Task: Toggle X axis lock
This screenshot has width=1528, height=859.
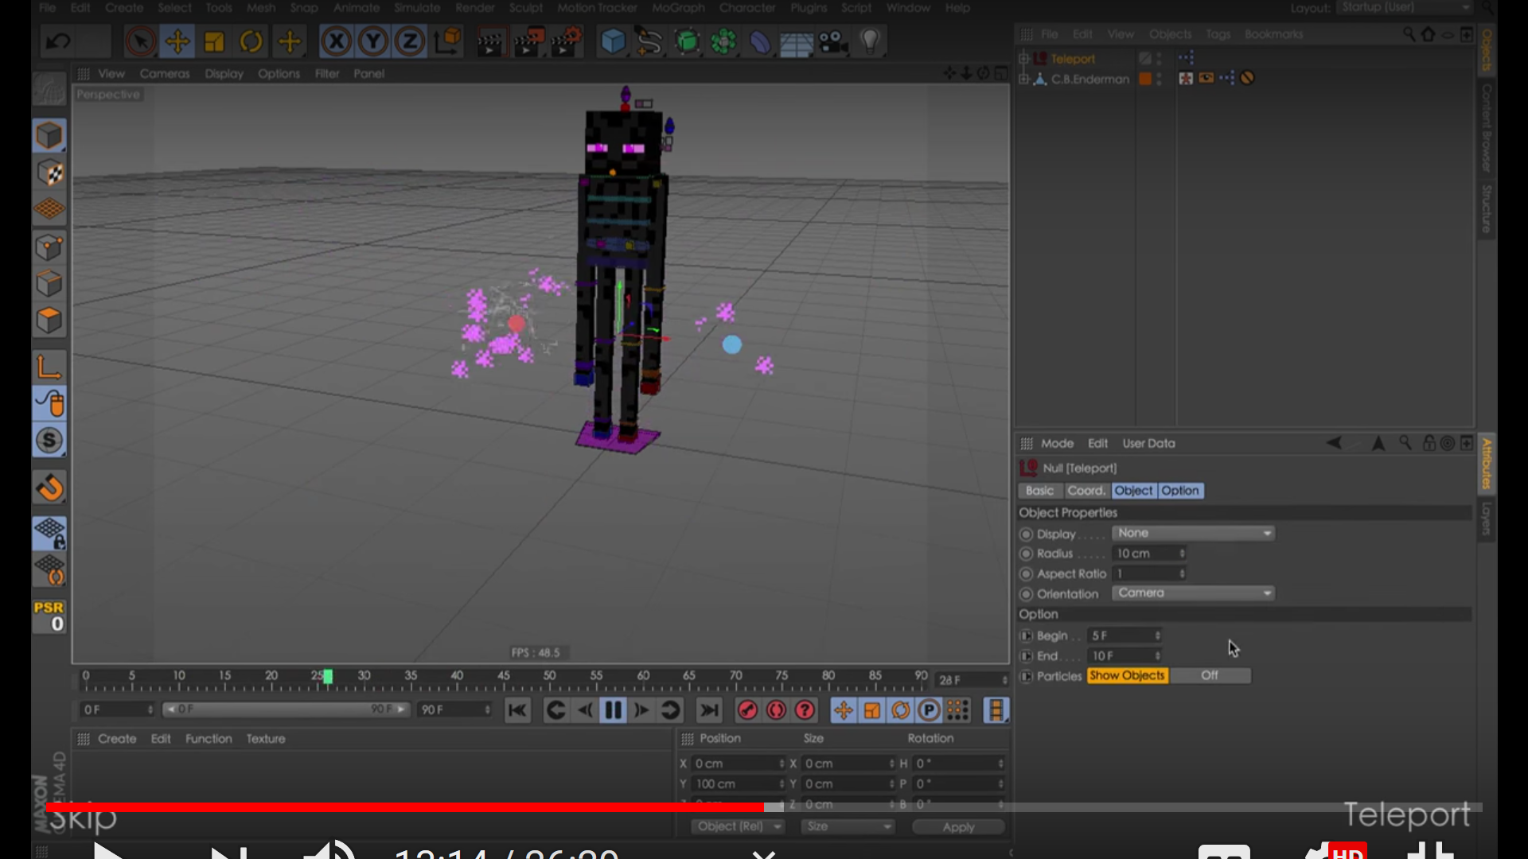Action: click(336, 41)
